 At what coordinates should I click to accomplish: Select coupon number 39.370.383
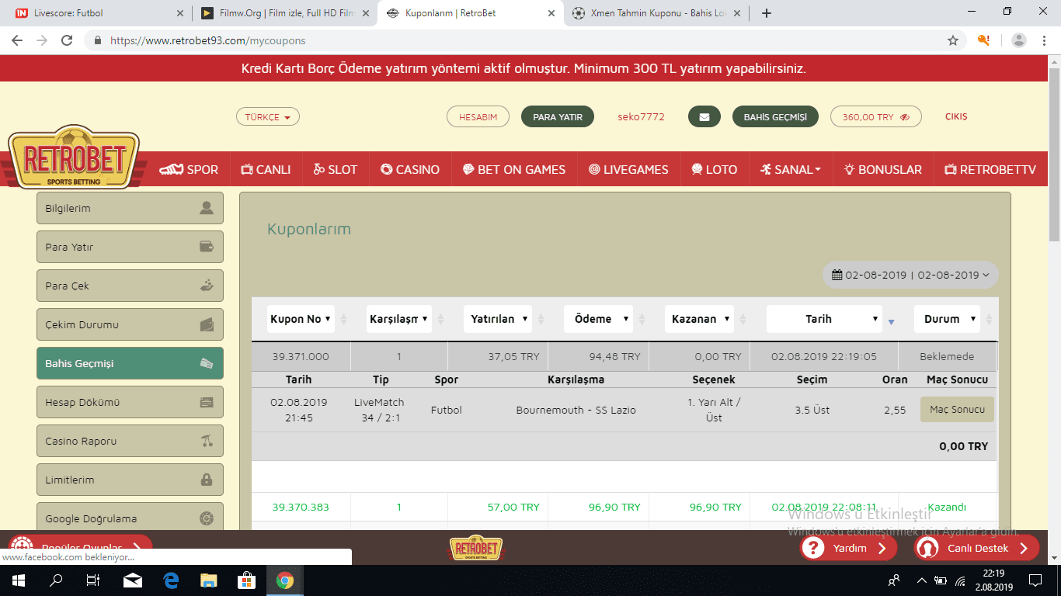coord(301,508)
